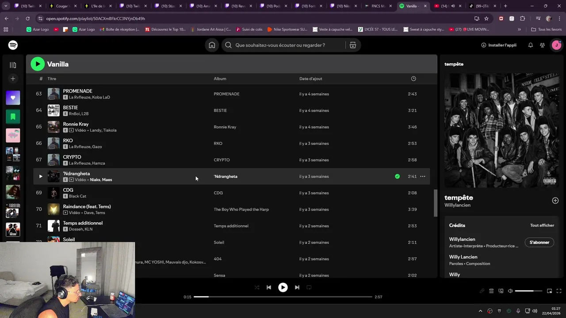This screenshot has width=566, height=318.
Task: Click the RKO duration 2:53
Action: [412, 144]
